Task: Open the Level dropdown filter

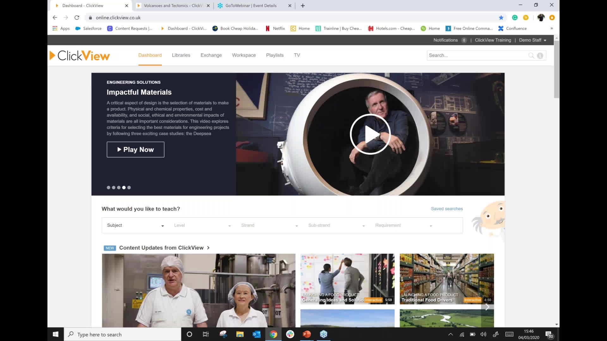Action: (x=202, y=225)
